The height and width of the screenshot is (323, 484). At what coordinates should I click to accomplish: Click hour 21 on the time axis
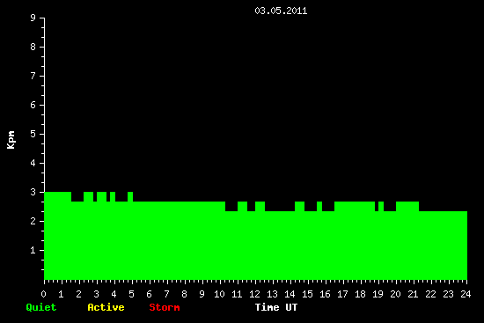tap(413, 294)
